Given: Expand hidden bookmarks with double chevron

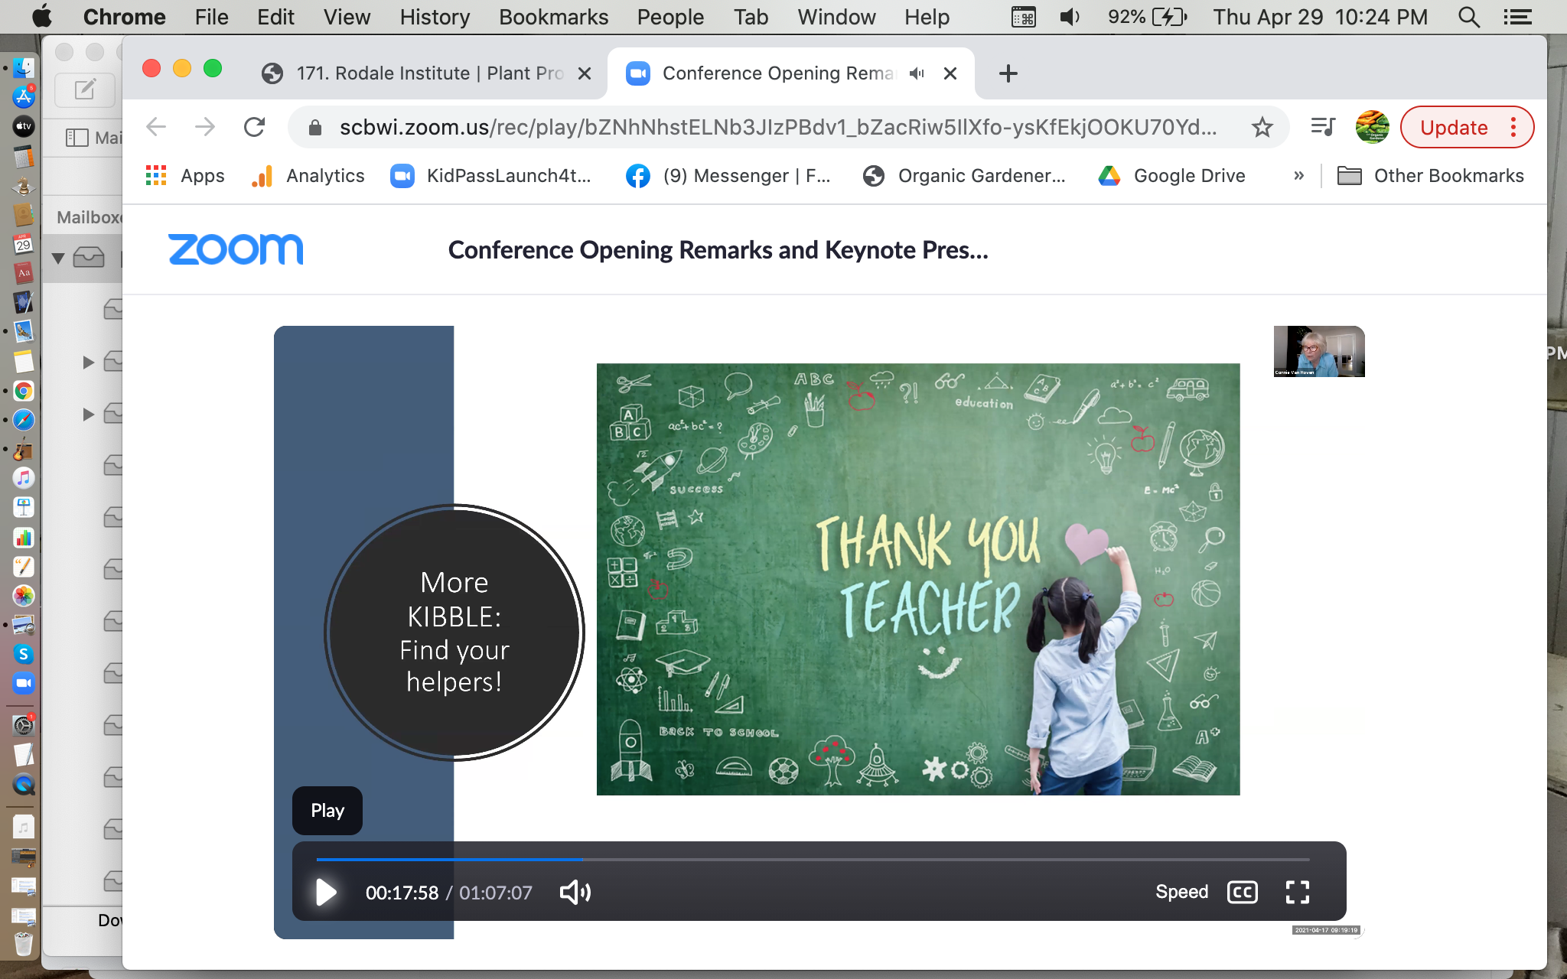Looking at the screenshot, I should [1298, 176].
